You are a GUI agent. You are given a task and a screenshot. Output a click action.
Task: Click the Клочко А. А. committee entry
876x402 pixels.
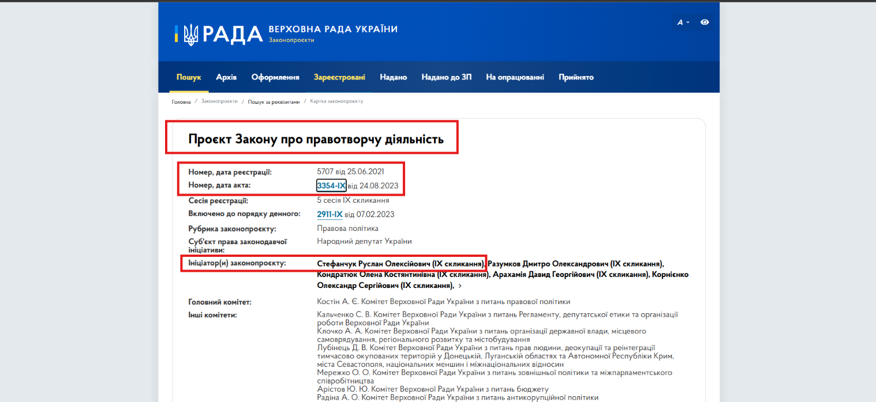[x=481, y=335]
